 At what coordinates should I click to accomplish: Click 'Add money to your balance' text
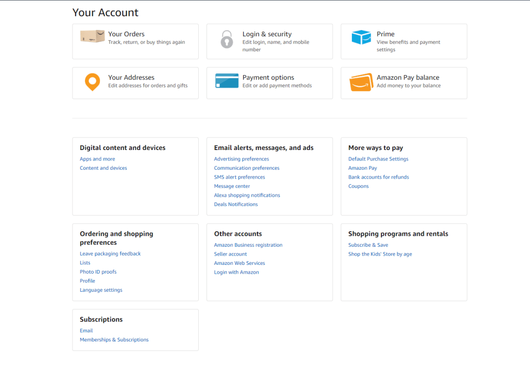(409, 86)
